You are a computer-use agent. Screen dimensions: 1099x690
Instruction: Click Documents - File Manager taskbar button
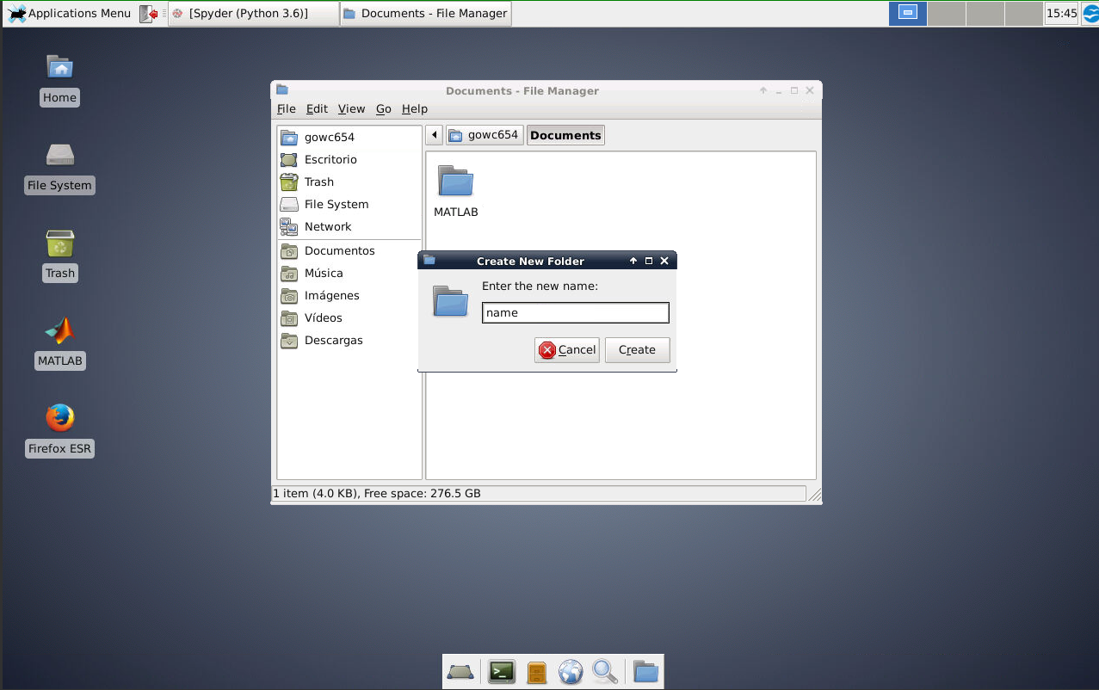tap(425, 13)
